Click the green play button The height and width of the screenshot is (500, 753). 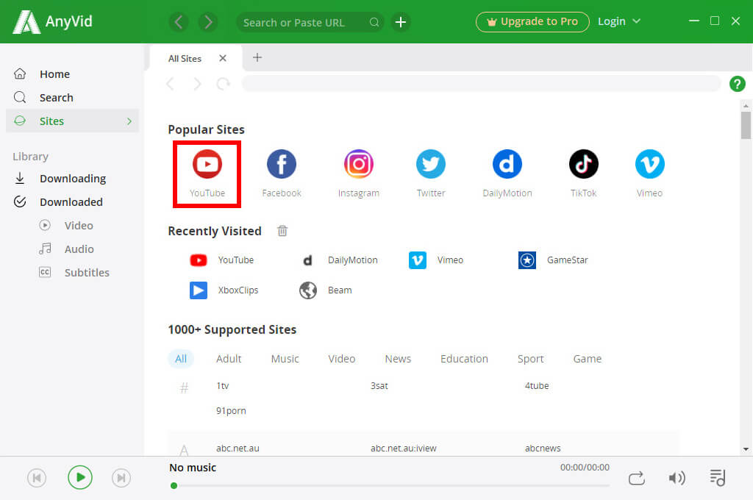pyautogui.click(x=79, y=477)
